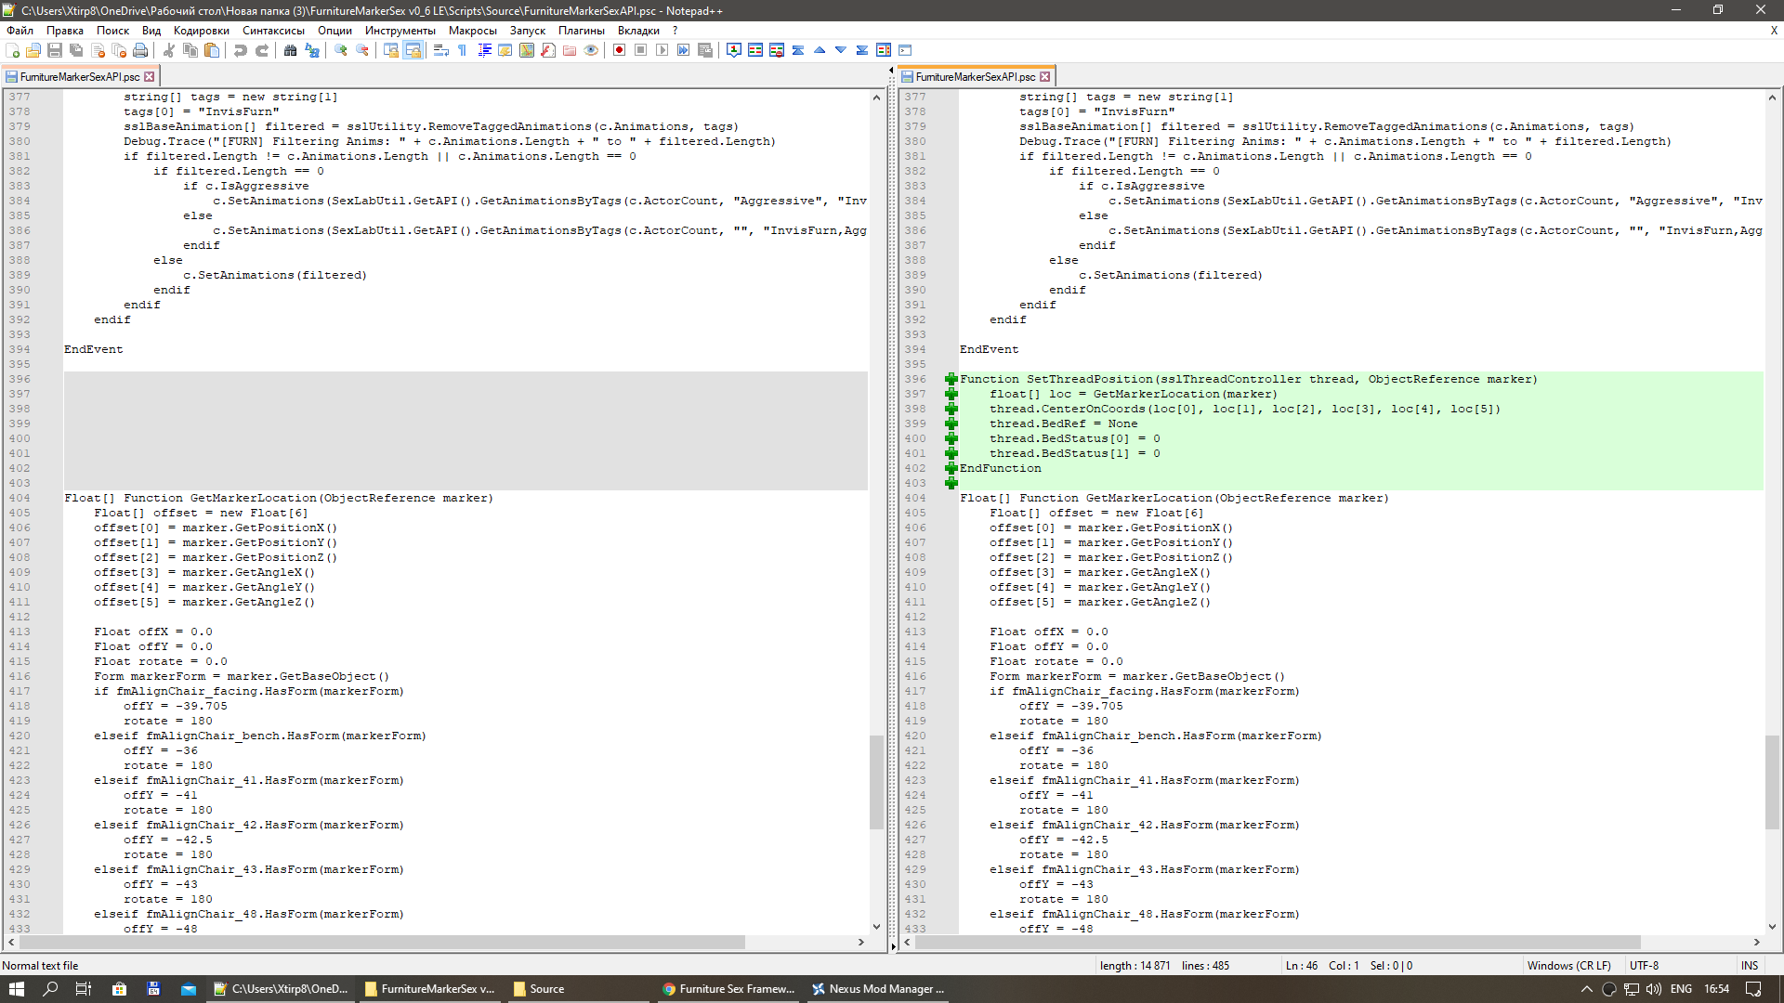Click the User Defined Language toolbar icon

tap(505, 50)
